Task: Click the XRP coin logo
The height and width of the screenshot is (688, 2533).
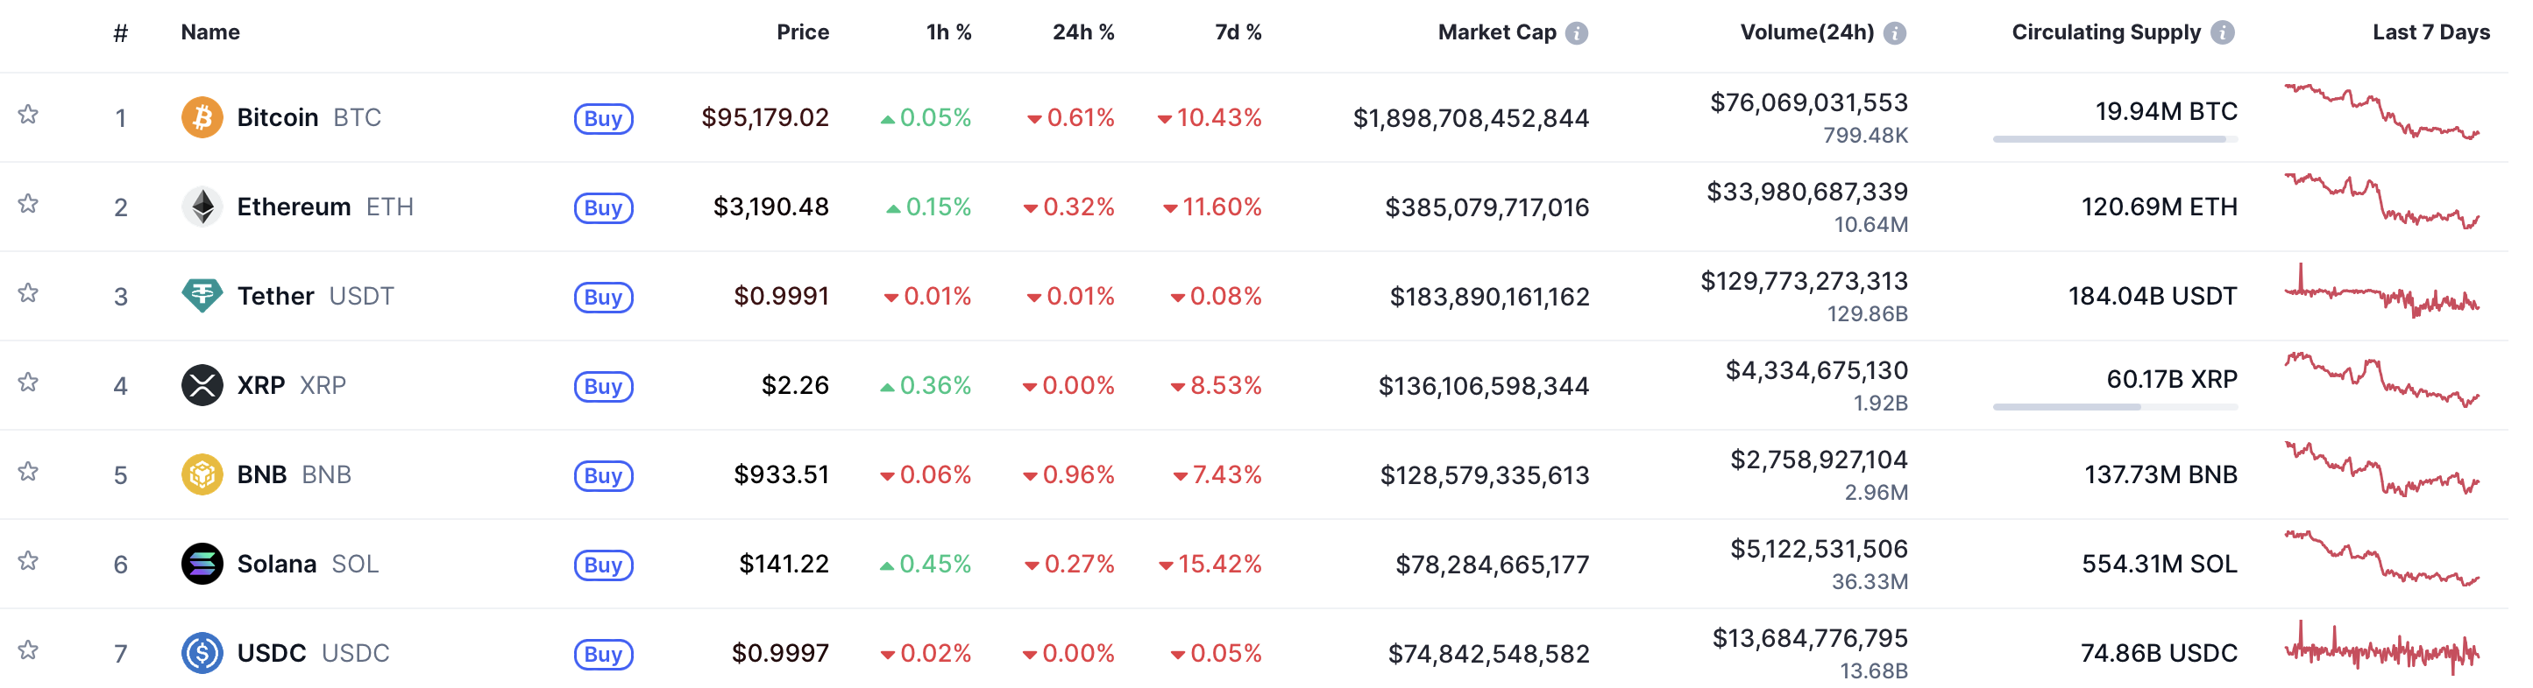Action: pyautogui.click(x=202, y=385)
